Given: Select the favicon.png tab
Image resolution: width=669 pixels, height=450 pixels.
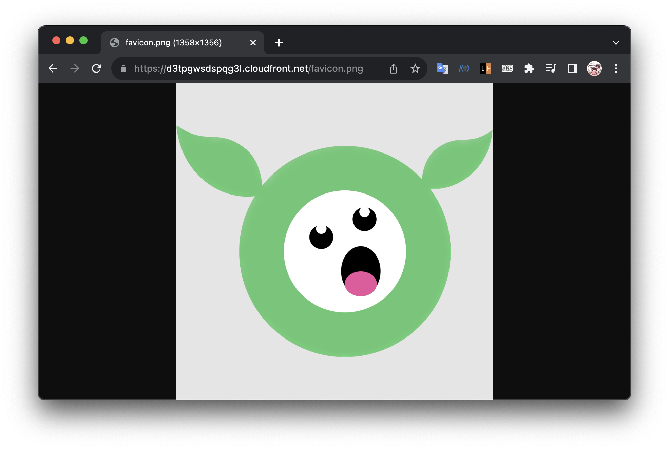Looking at the screenshot, I should click(173, 43).
